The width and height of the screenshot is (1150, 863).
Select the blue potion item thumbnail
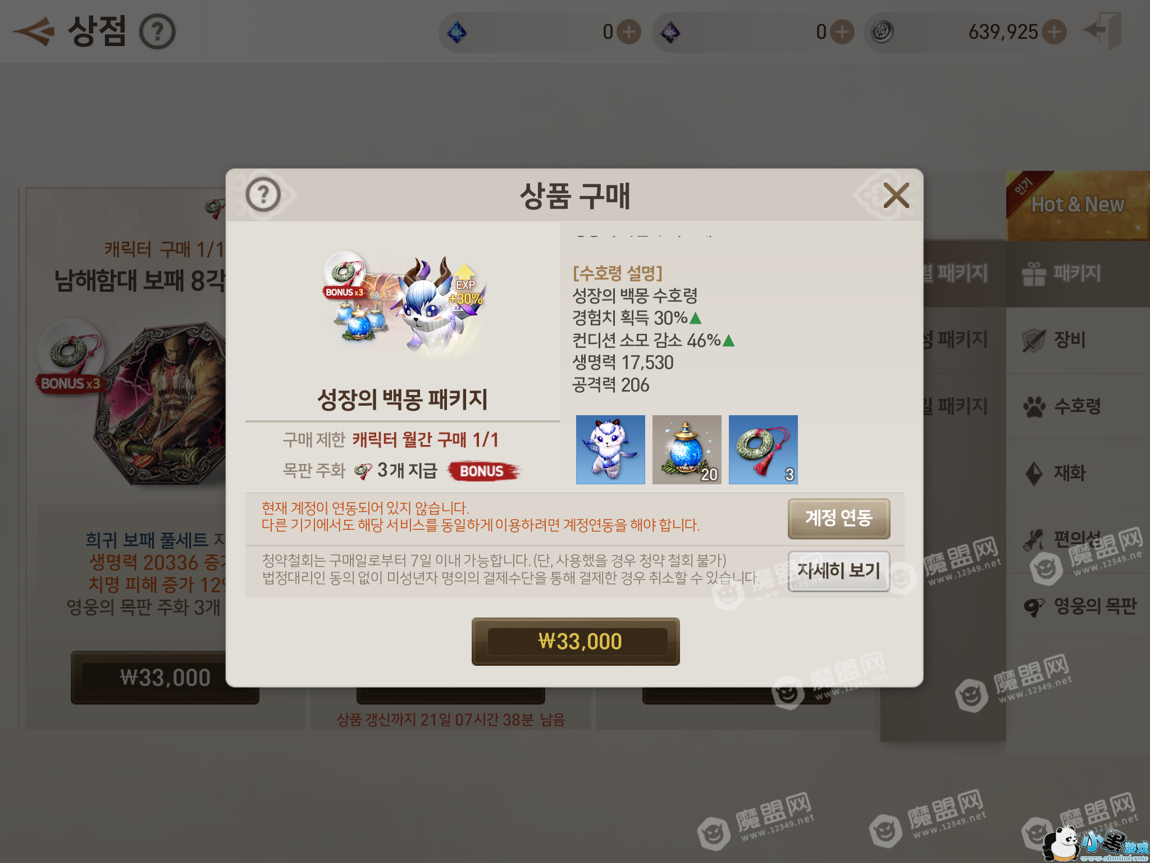687,449
